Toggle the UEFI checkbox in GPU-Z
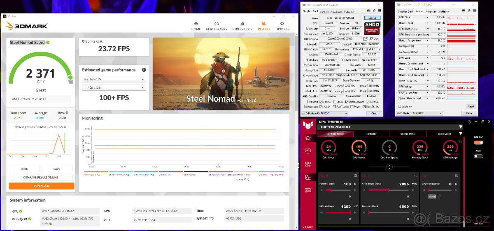The image size is (494, 231). (372, 39)
